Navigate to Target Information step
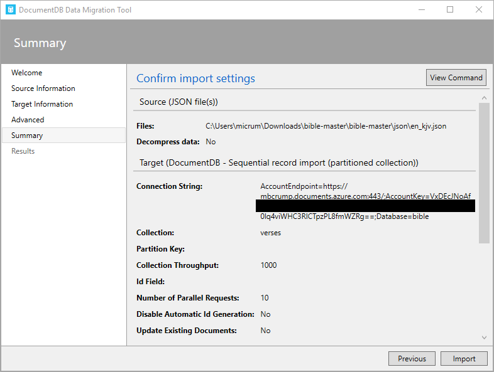 tap(42, 104)
